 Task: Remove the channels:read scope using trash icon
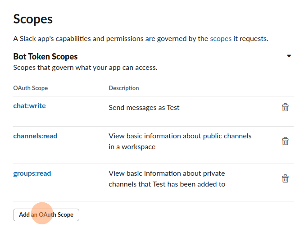coord(285,141)
